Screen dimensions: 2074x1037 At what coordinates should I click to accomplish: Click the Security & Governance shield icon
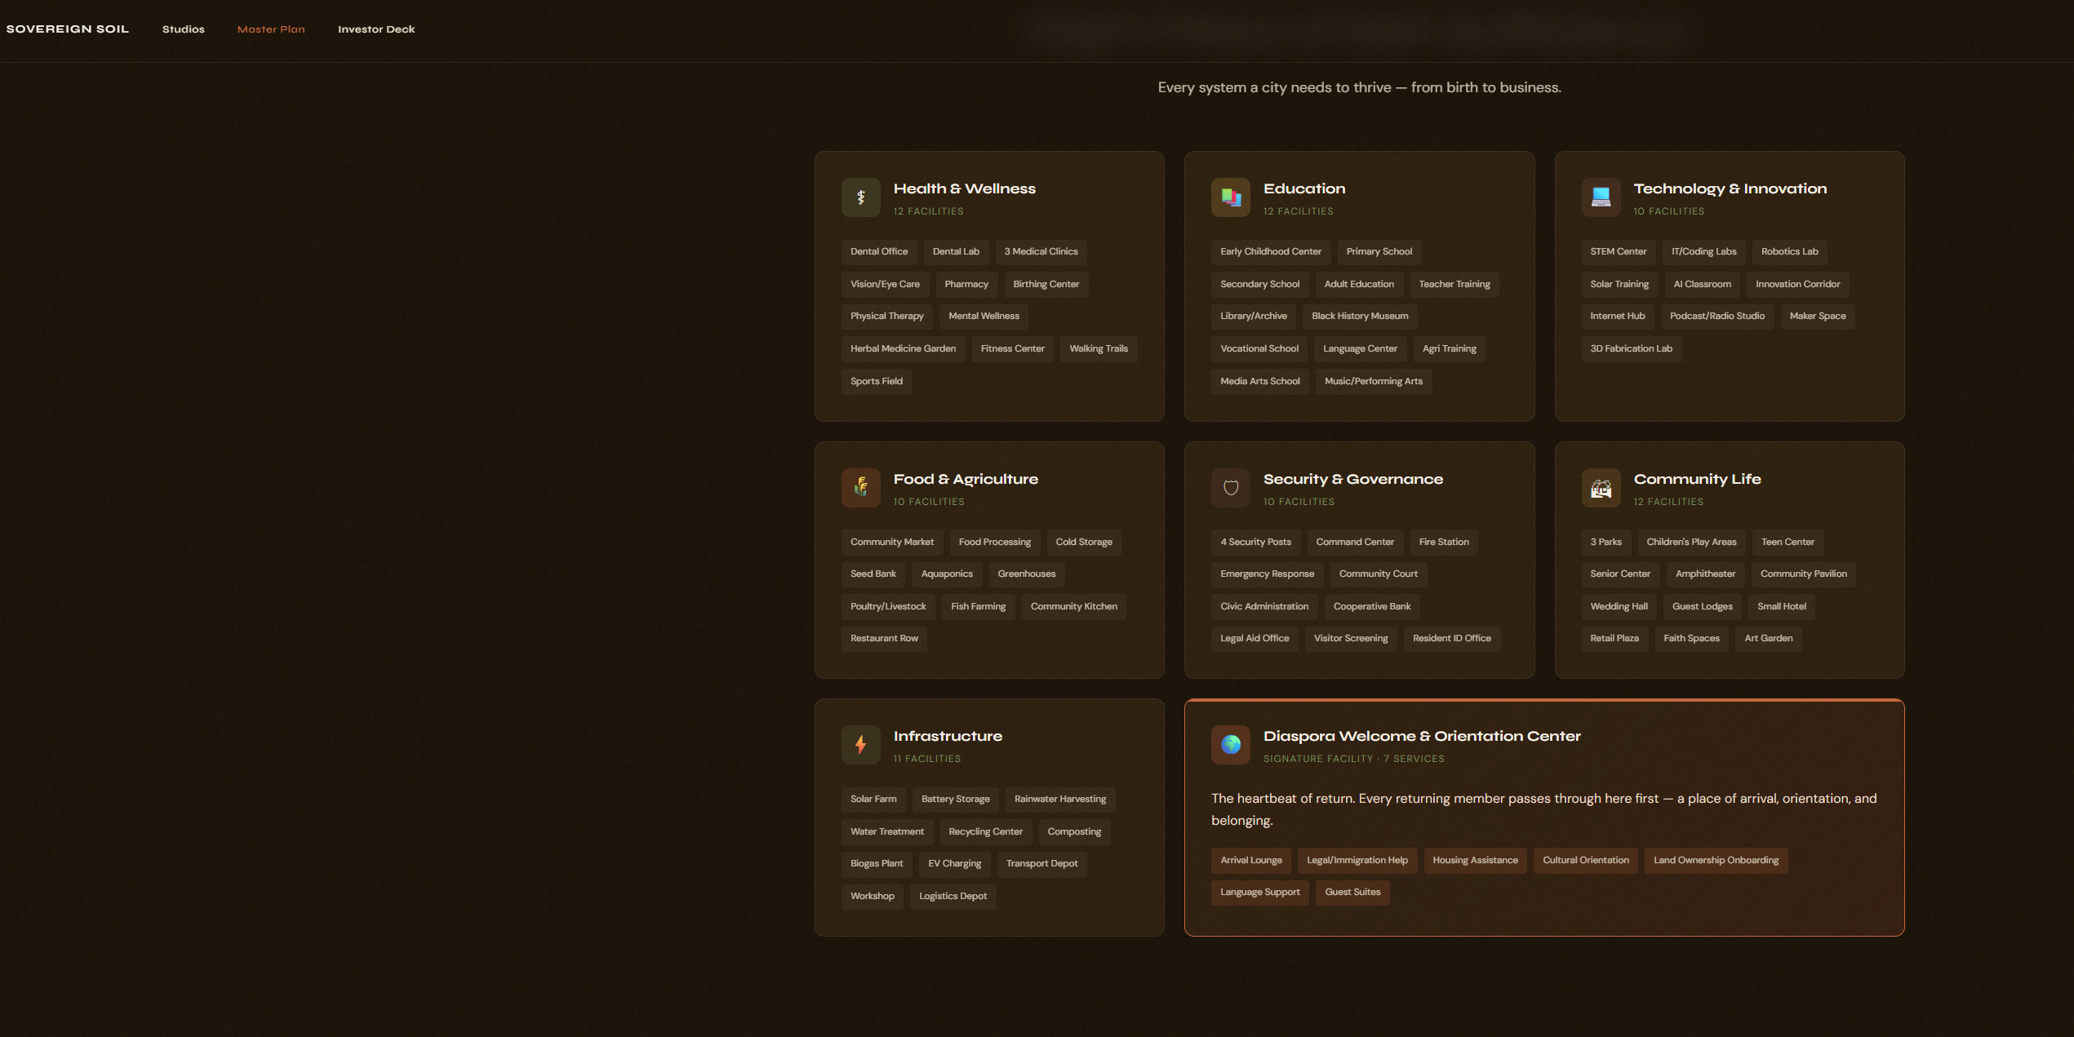pos(1230,488)
